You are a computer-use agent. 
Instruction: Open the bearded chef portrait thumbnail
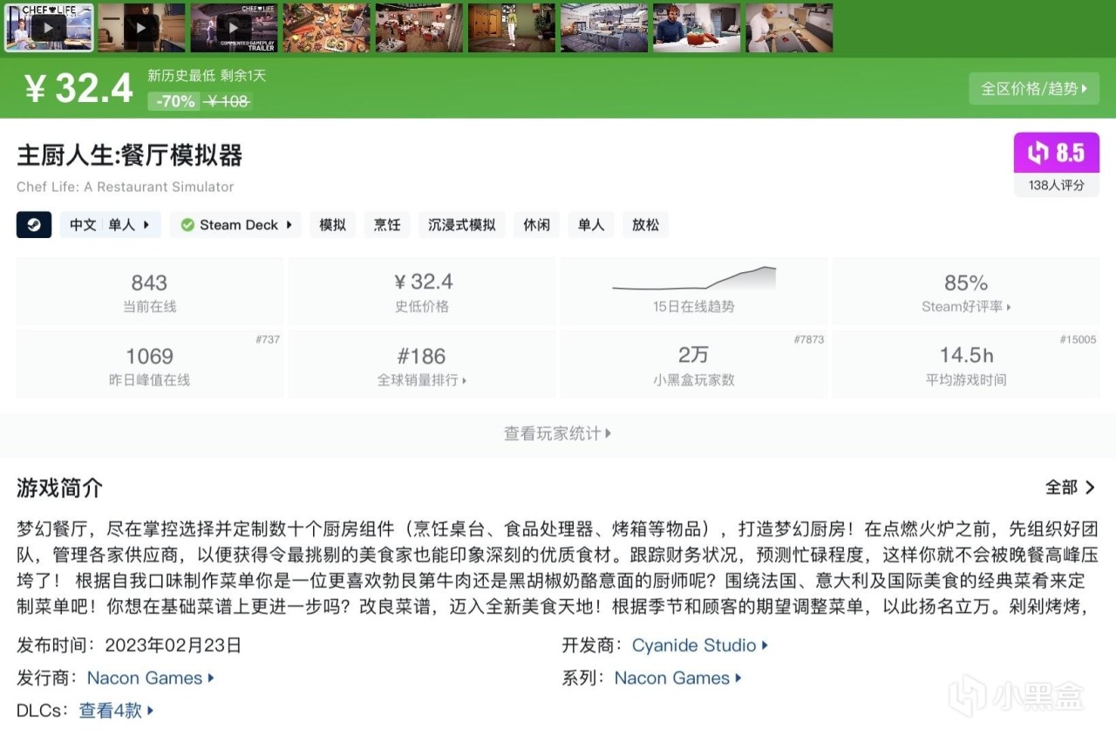696,28
